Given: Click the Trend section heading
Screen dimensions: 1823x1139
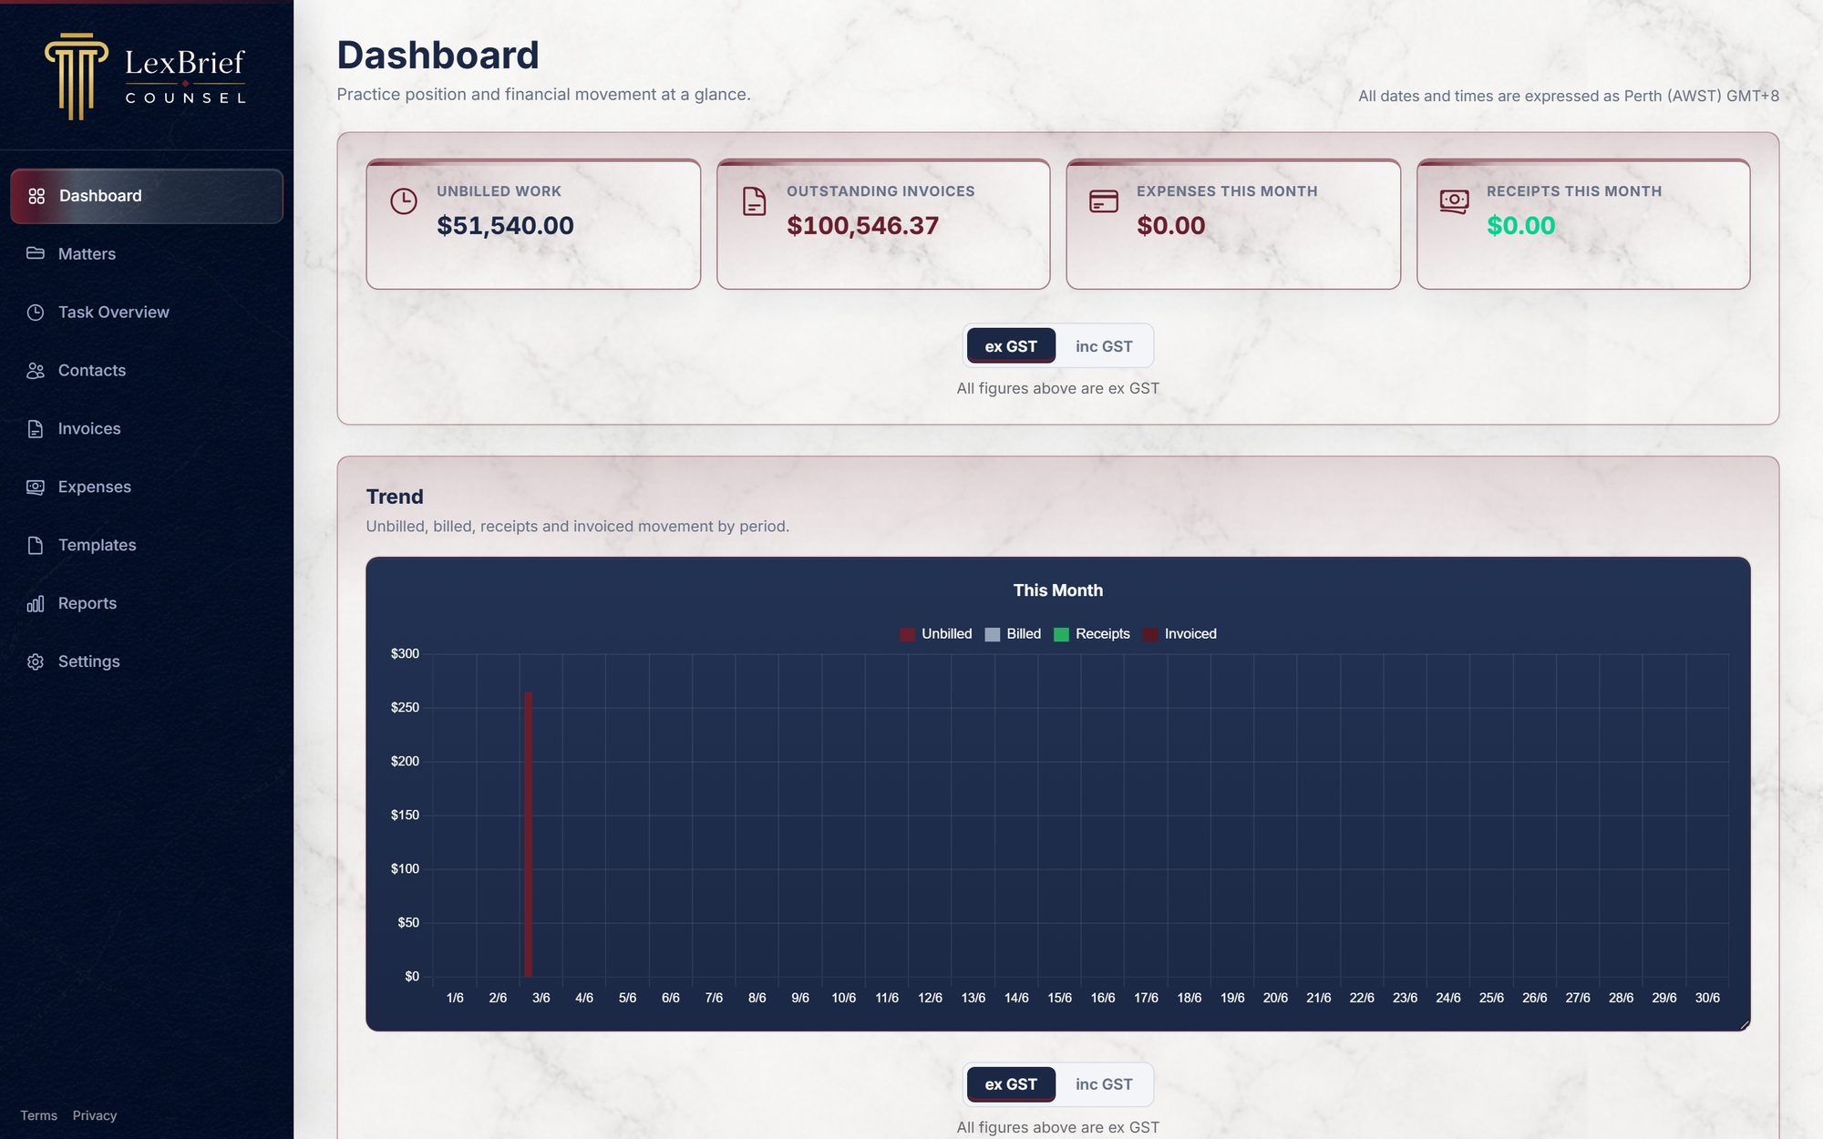Looking at the screenshot, I should (395, 497).
